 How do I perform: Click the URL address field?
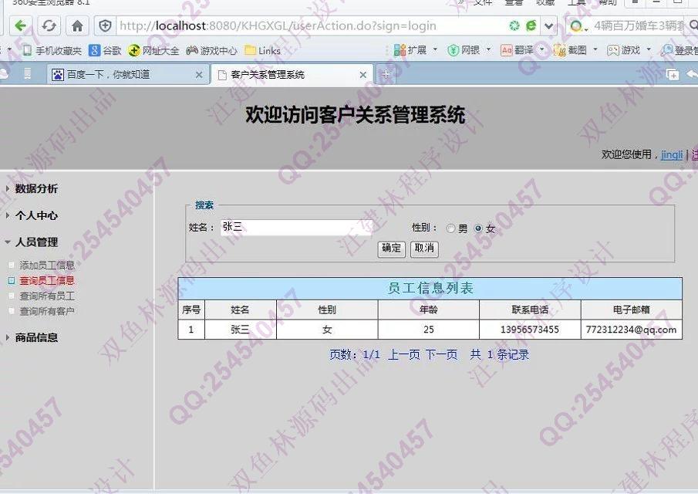pyautogui.click(x=312, y=25)
